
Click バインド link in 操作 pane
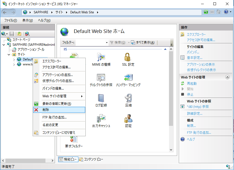click(193, 52)
